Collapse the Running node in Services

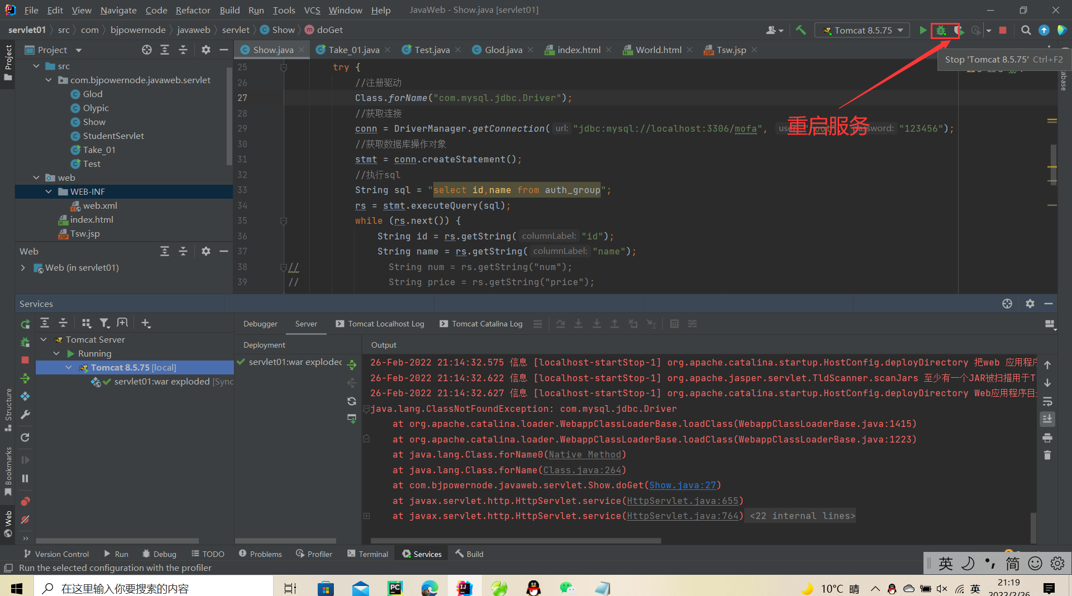tap(56, 354)
